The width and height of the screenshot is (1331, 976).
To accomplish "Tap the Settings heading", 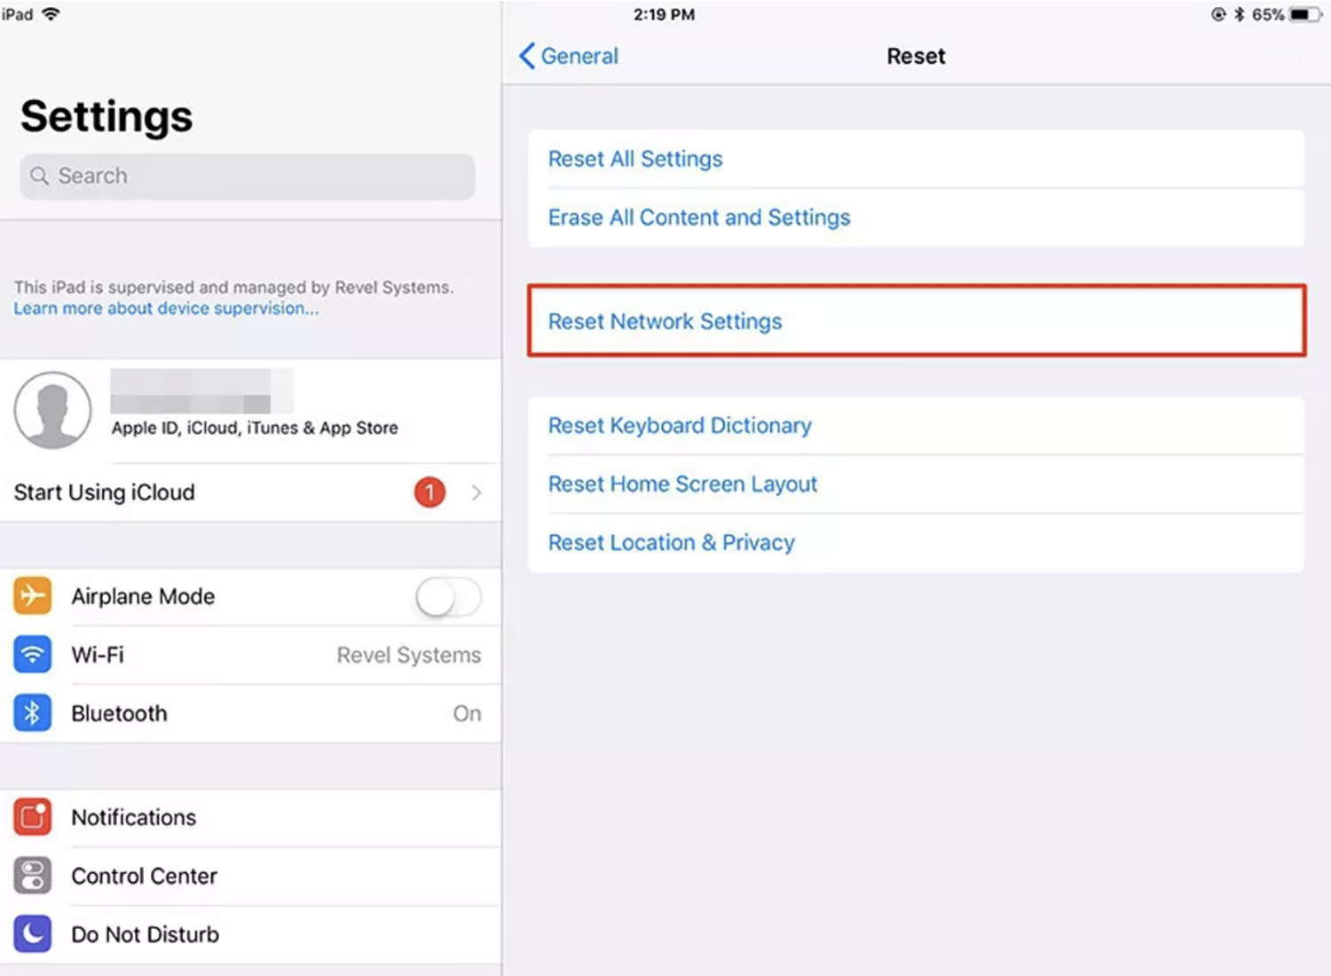I will [106, 116].
